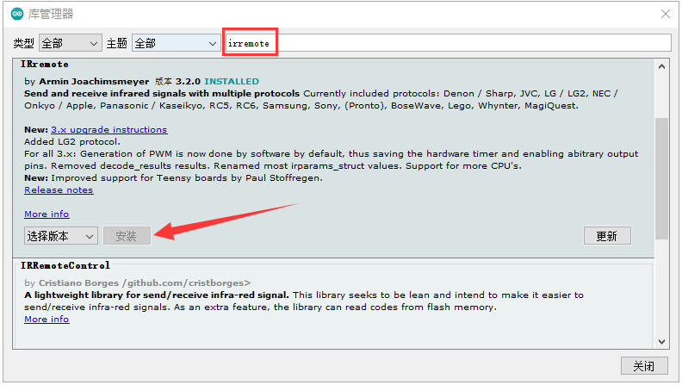Viewport: 682px width, 385px height.
Task: Click the INSTALLED status label of IRremote
Action: point(232,81)
